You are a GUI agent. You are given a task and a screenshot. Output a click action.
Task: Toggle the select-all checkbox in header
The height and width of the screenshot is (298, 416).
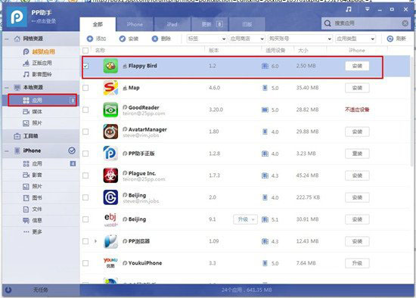coord(85,51)
